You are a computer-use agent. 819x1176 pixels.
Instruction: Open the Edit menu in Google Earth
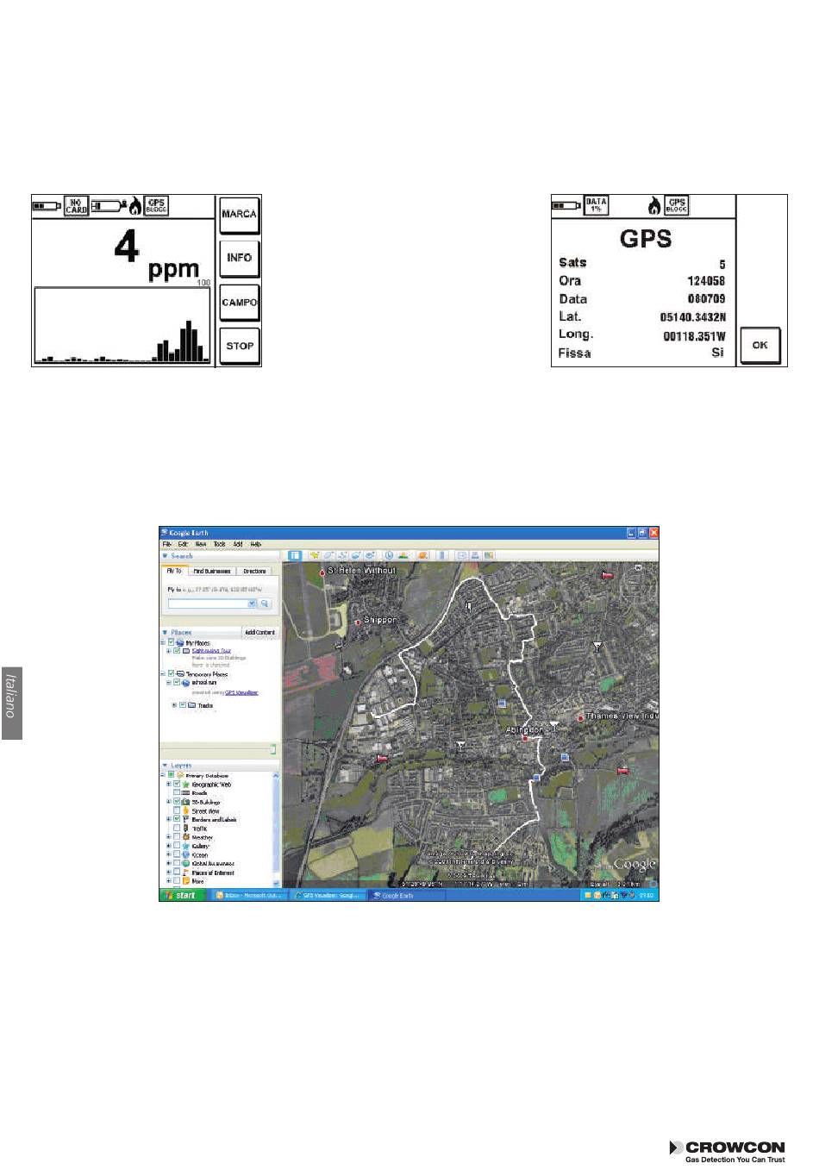tap(183, 544)
